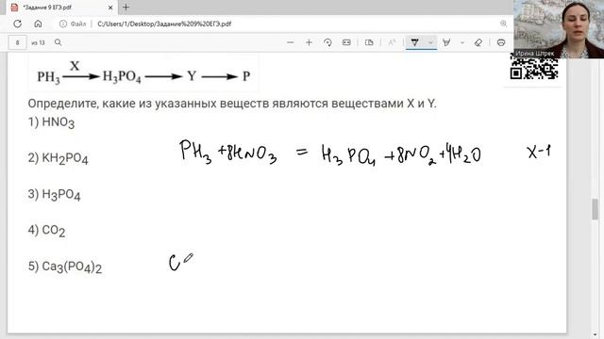
Task: Close the 'Задание 9 ЕГЭ.pdf' tab
Action: point(110,8)
